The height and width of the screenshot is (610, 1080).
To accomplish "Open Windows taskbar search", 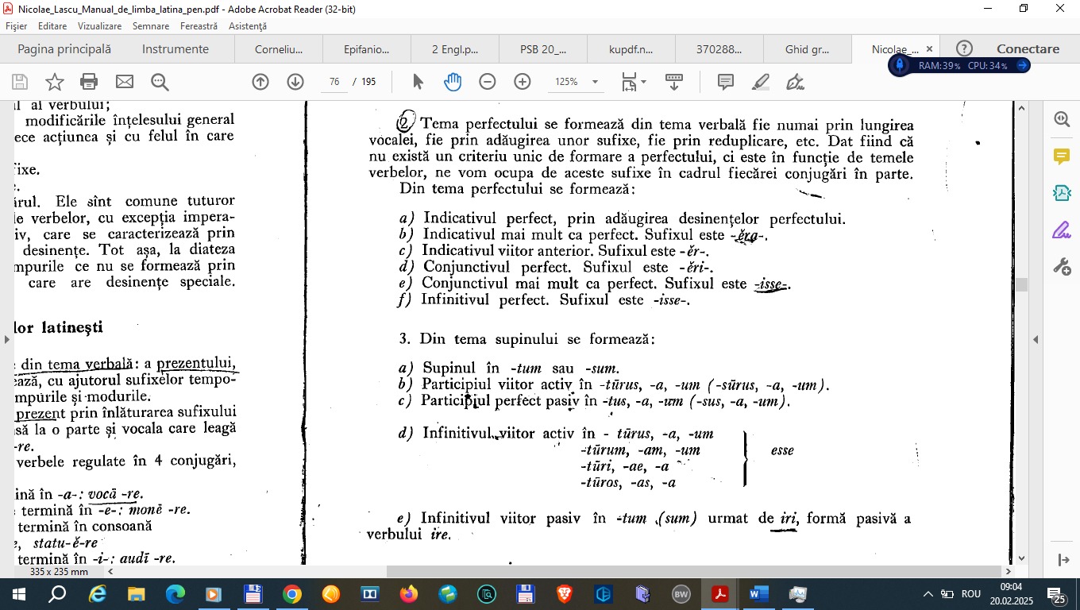I will (x=57, y=594).
